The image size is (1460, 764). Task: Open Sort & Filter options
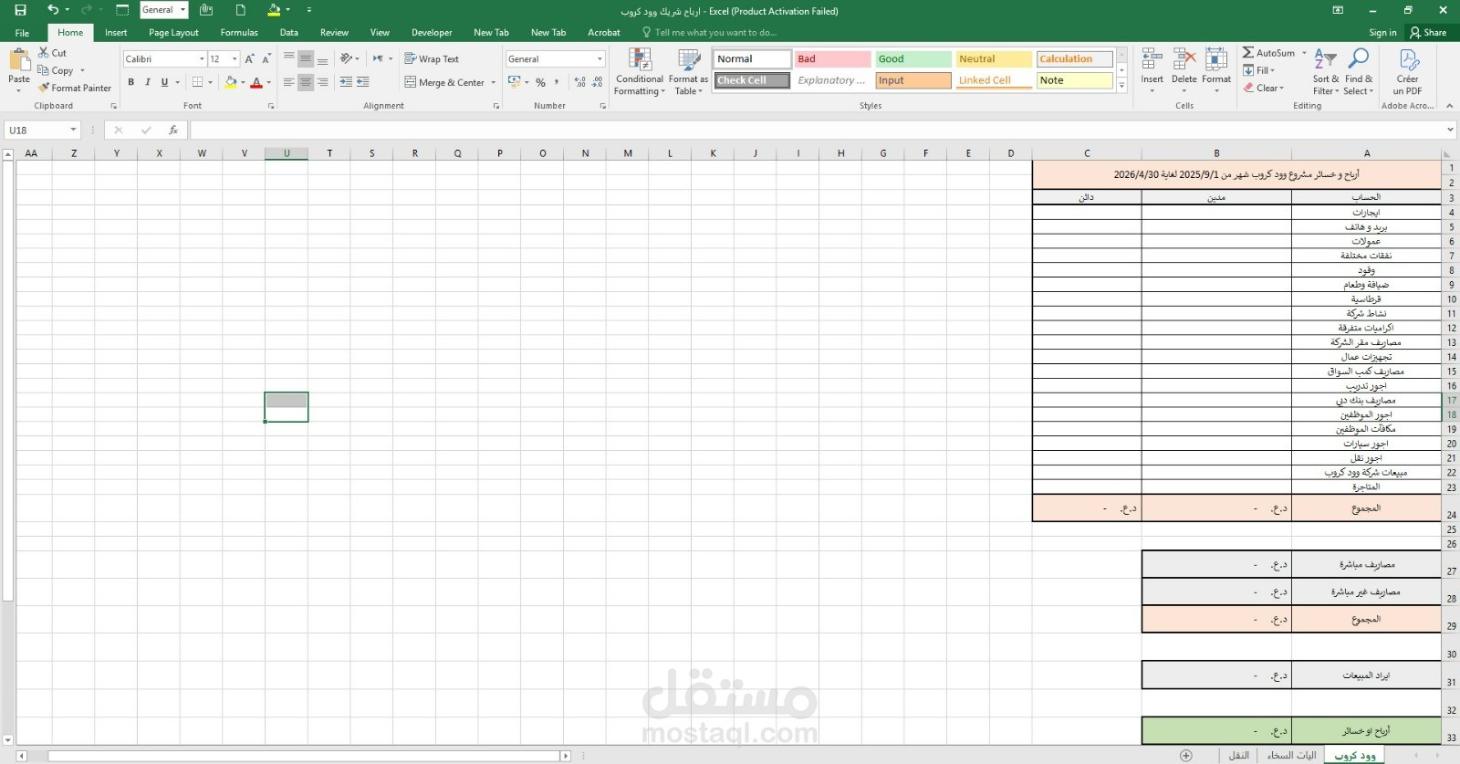point(1326,72)
